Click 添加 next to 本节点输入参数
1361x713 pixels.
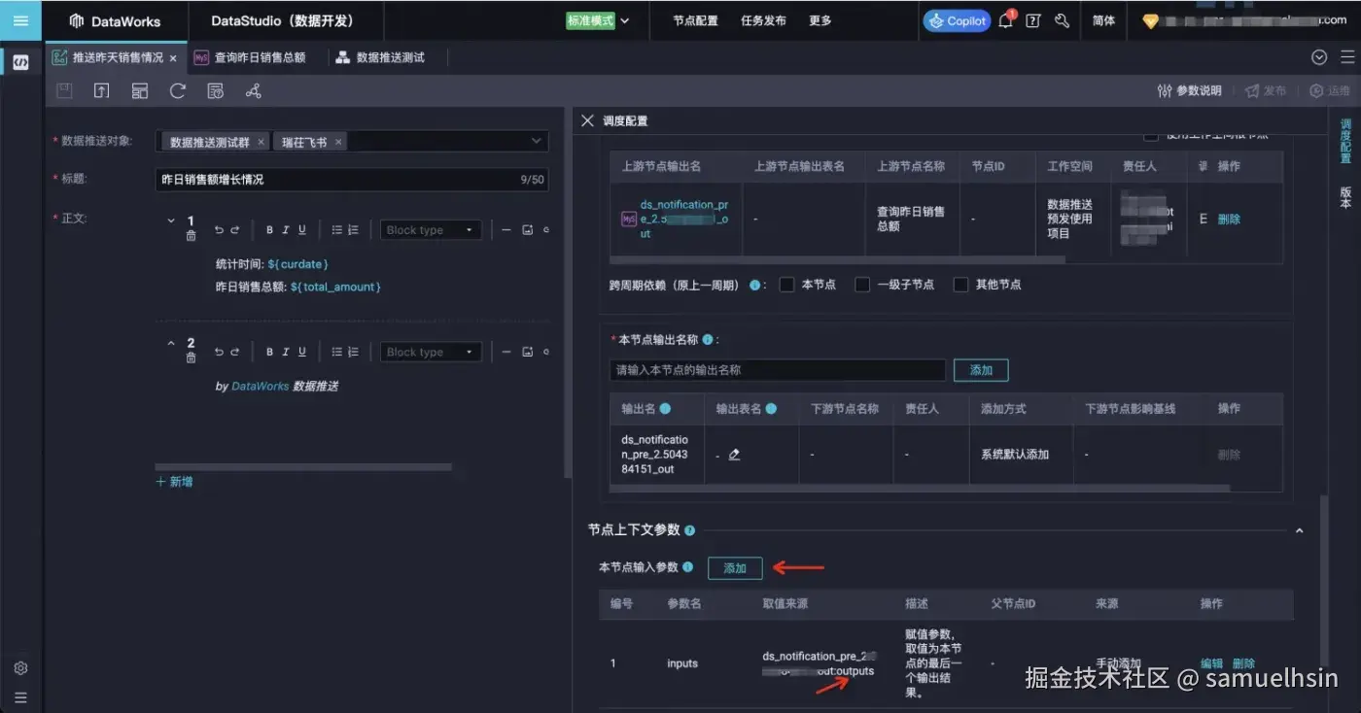[x=735, y=568]
